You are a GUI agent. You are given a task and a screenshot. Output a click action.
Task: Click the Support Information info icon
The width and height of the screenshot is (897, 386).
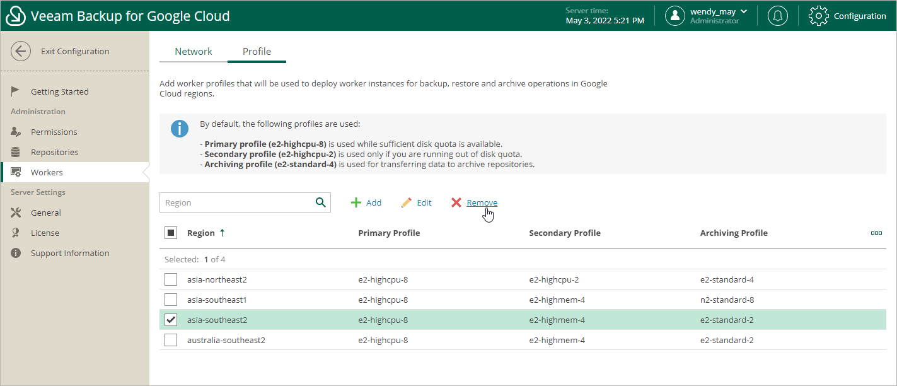tap(16, 253)
